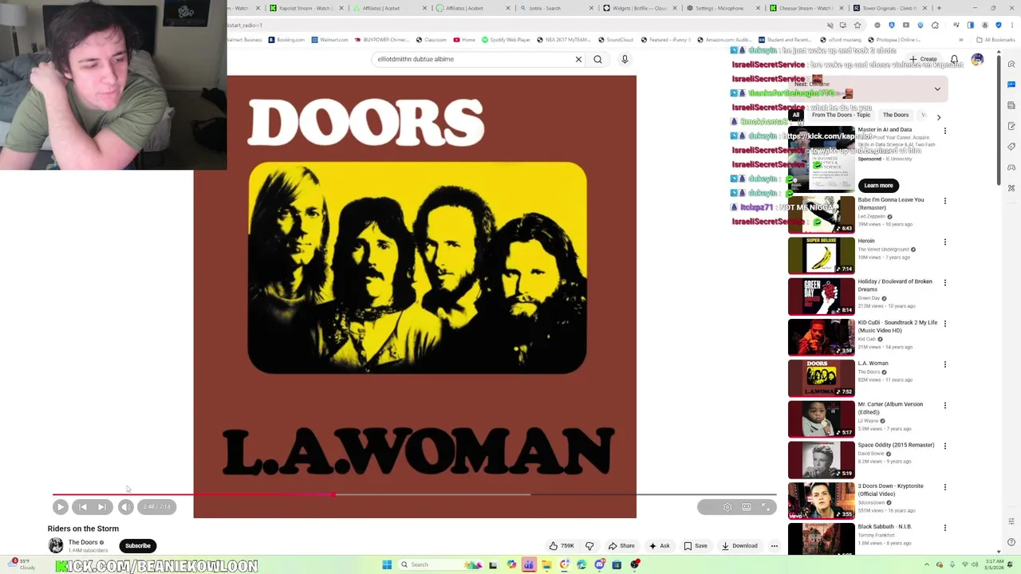1021x574 pixels.
Task: Open options for Babe I'm Gonna Leave You
Action: click(945, 201)
